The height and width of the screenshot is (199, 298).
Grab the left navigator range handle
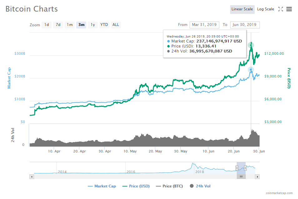(237, 168)
